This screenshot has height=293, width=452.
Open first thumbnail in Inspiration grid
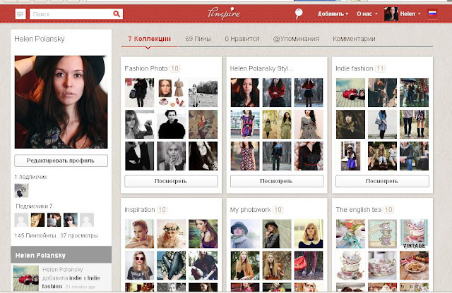pyautogui.click(x=140, y=234)
